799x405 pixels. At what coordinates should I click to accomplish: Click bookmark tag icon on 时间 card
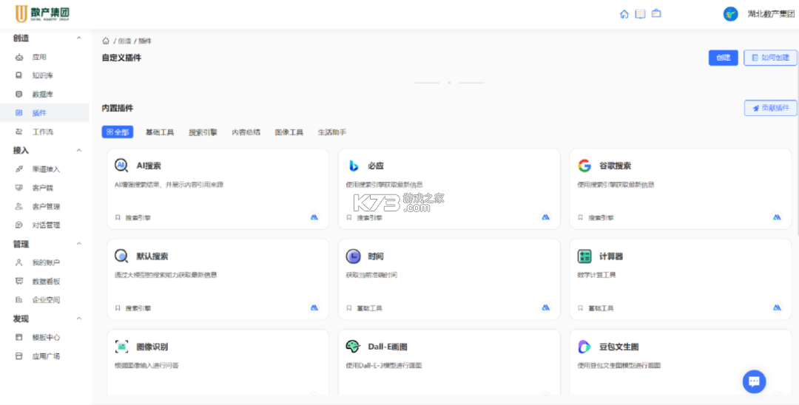[349, 308]
